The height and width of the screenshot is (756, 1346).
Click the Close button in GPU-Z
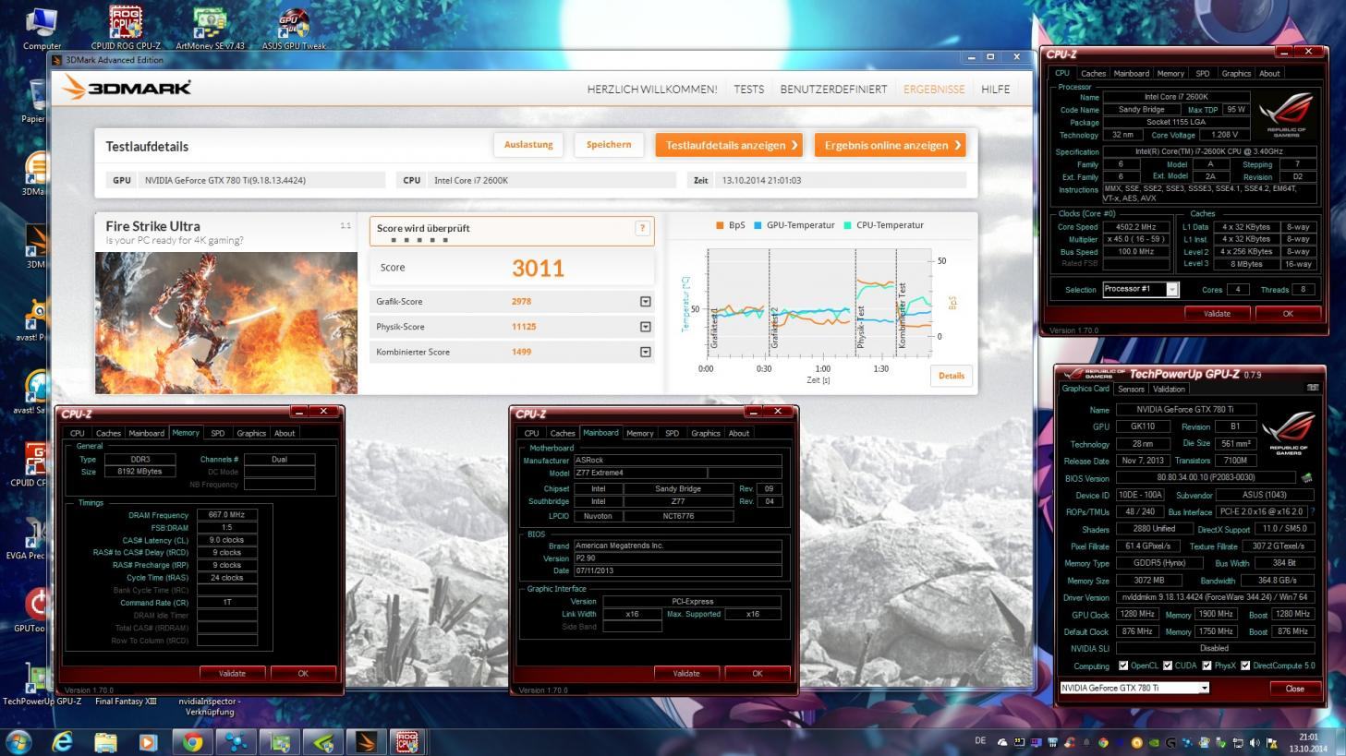(1294, 689)
